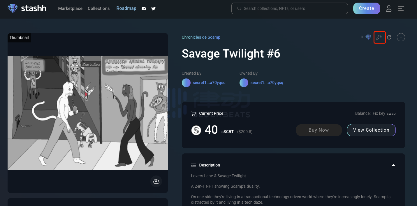This screenshot has width=417, height=206.
Task: Click the swap link next to Balance
Action: 391,114
